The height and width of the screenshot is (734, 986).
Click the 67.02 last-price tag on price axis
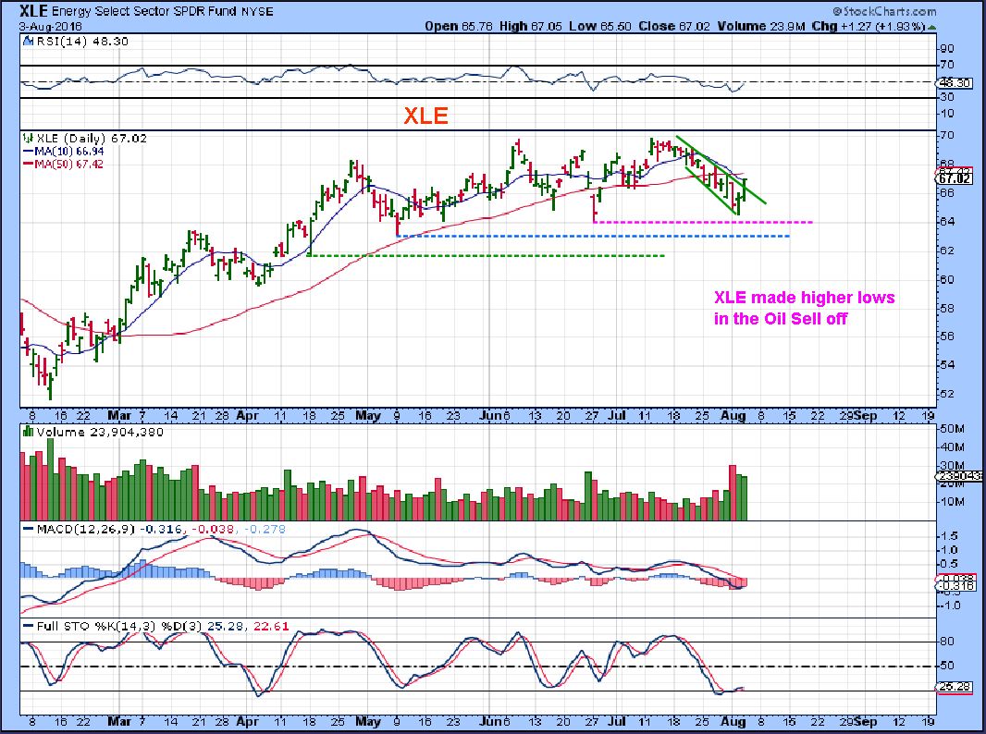(x=955, y=178)
